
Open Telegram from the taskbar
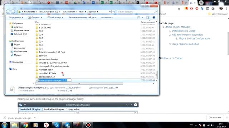67,125
